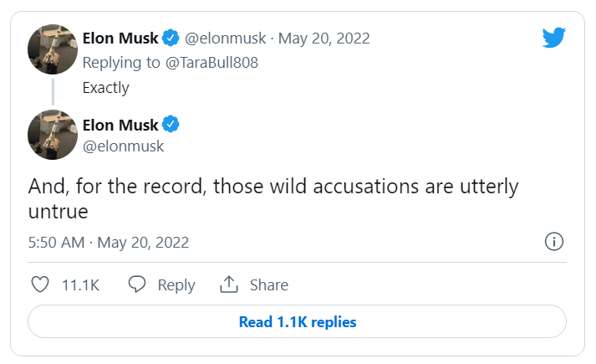Open the lower tweet's profile avatar
The width and height of the screenshot is (596, 364).
(53, 135)
